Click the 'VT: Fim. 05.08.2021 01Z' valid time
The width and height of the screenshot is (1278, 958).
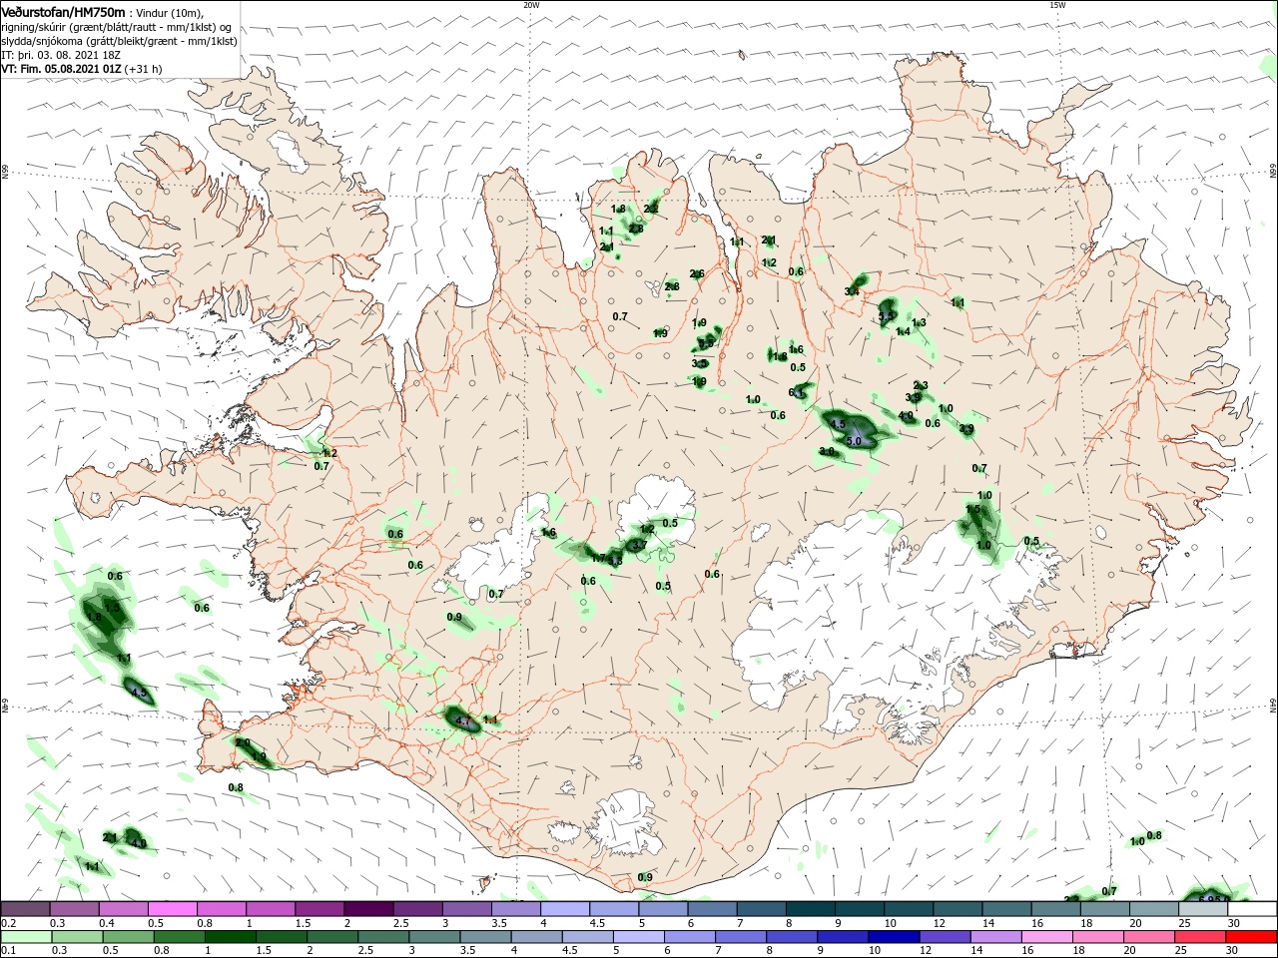pyautogui.click(x=60, y=69)
